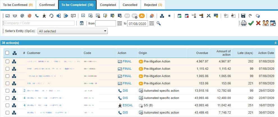Image resolution: width=278 pixels, height=117 pixels.
Task: Click the orange AI action toolbar icon
Action: click(142, 16)
